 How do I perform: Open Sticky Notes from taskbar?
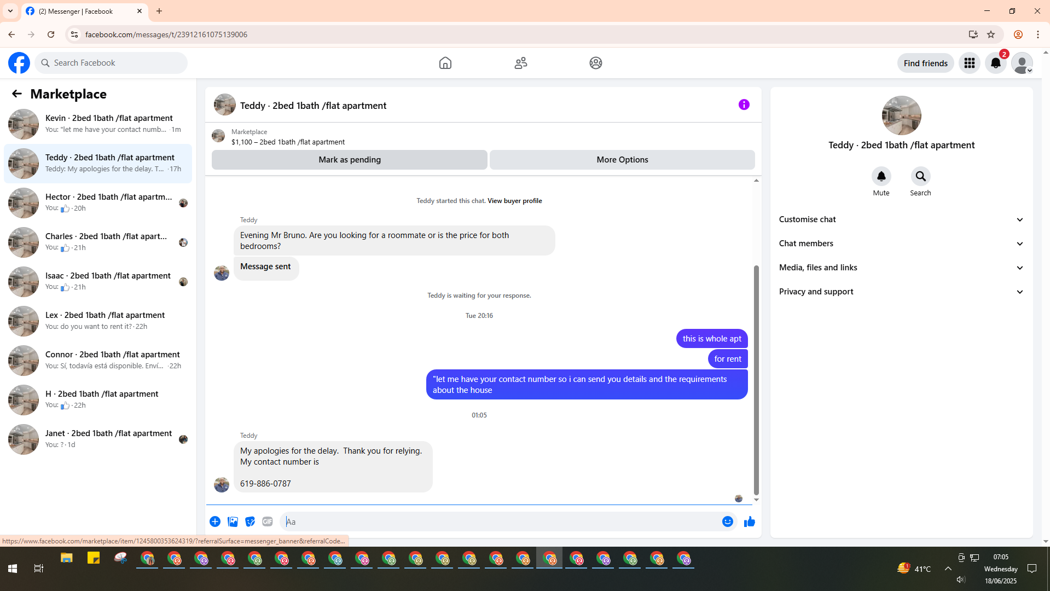point(94,558)
